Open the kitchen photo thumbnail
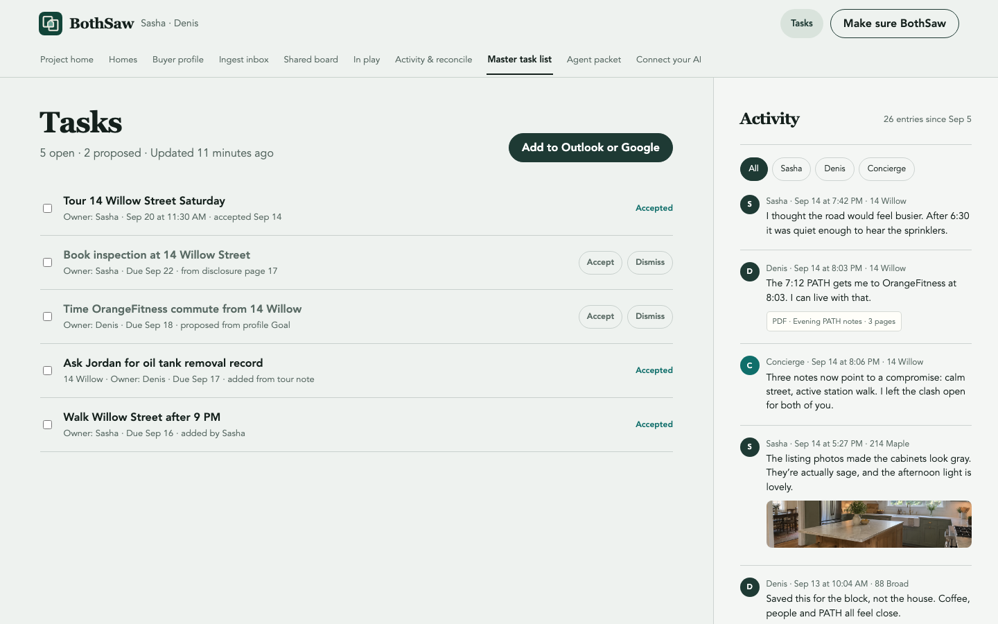998x624 pixels. (869, 524)
